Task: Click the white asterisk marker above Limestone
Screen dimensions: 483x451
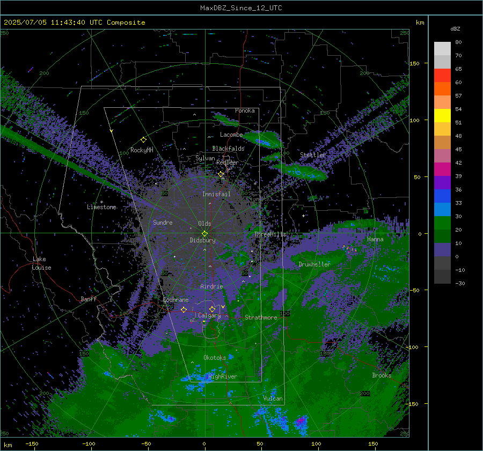Action: click(101, 202)
